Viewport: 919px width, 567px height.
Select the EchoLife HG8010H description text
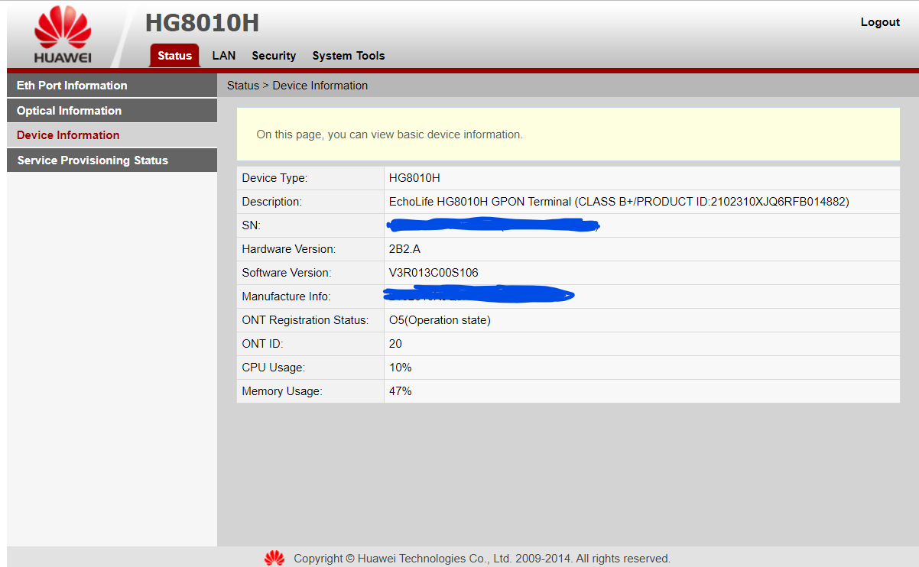[619, 202]
